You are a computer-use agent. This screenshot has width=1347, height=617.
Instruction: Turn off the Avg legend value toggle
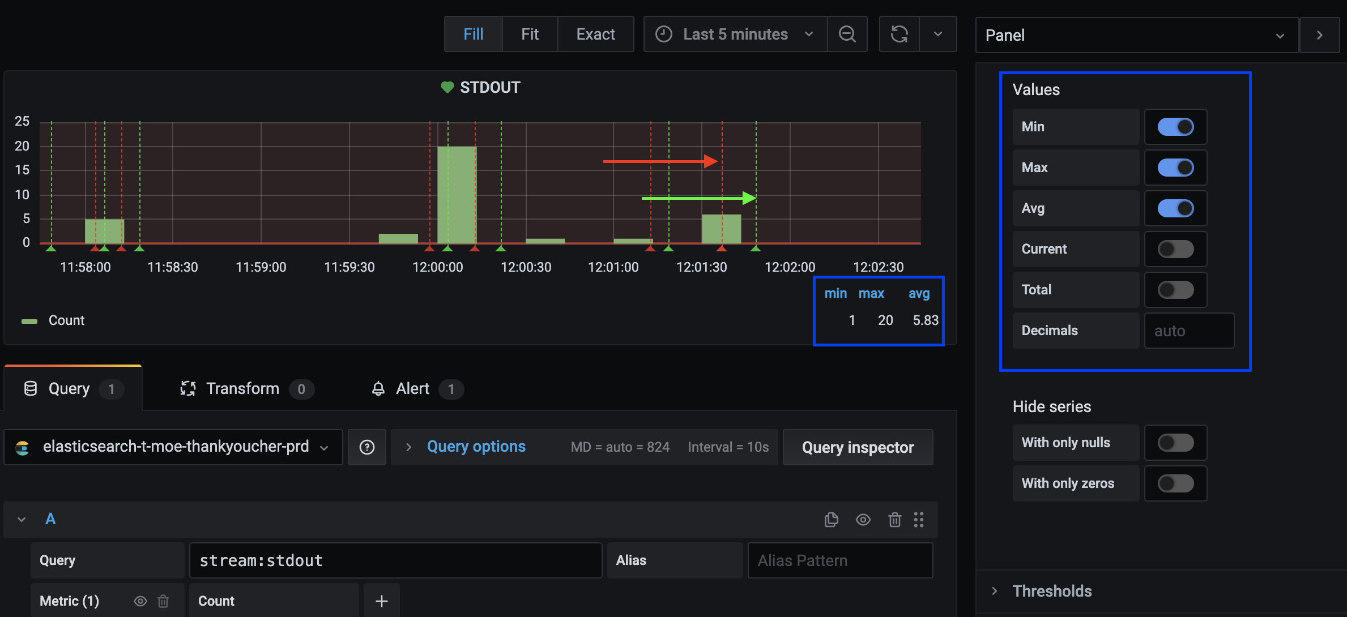[x=1176, y=208]
